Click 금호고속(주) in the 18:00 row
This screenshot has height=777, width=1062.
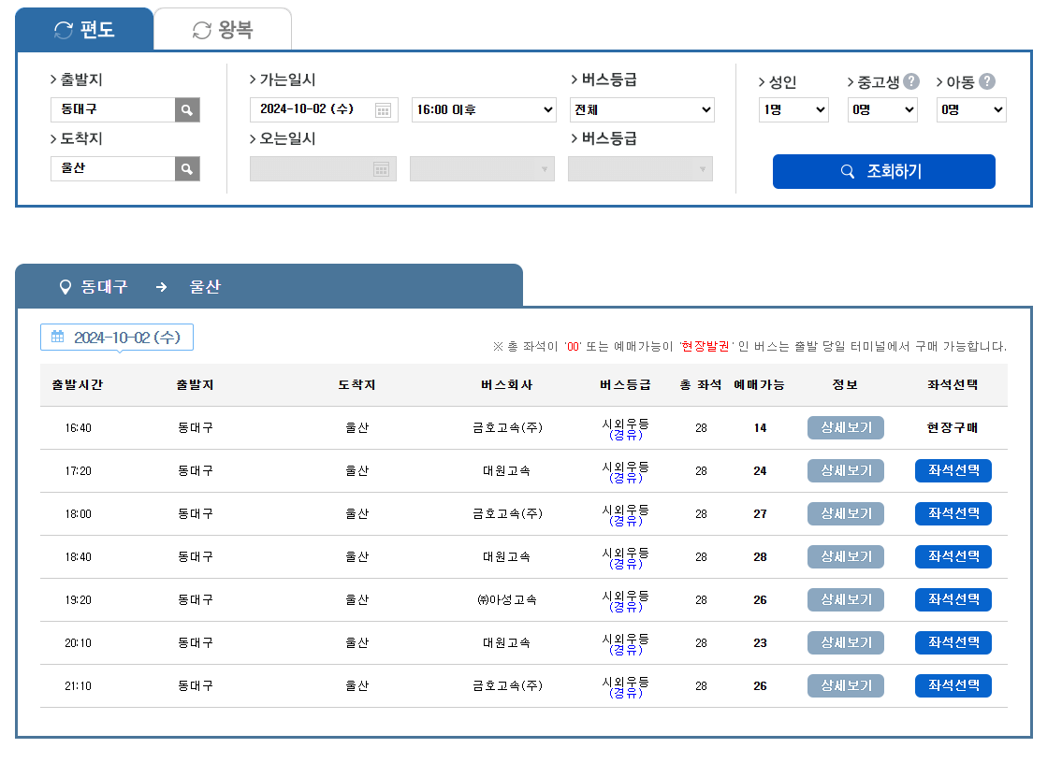point(507,513)
